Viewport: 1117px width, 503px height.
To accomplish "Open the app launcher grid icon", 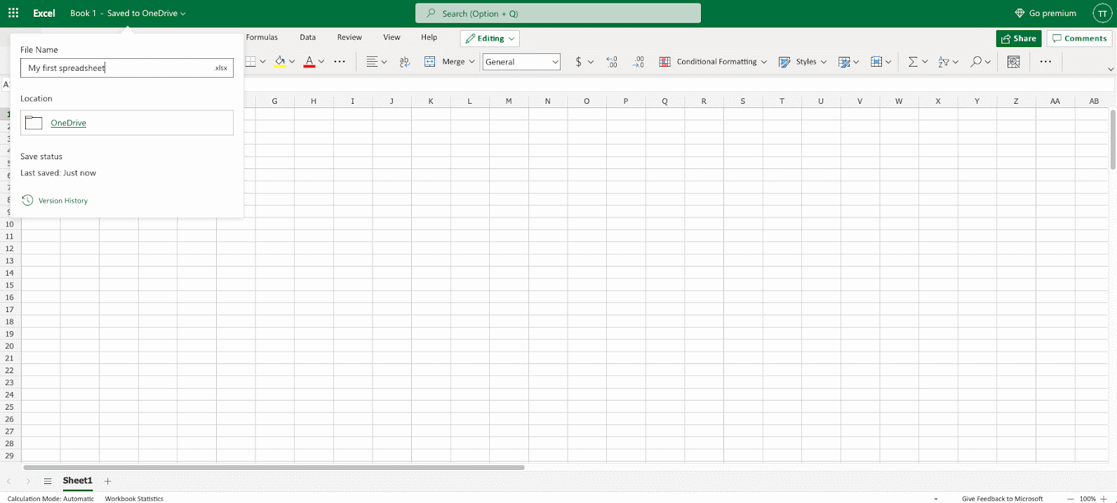I will [x=13, y=13].
